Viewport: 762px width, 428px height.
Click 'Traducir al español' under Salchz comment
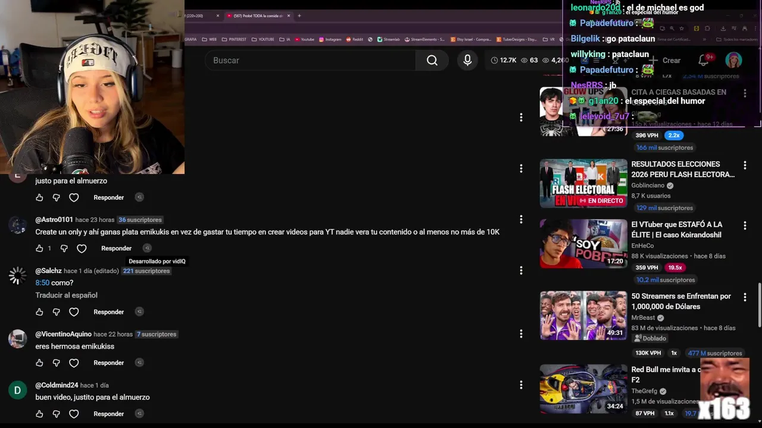(x=66, y=295)
